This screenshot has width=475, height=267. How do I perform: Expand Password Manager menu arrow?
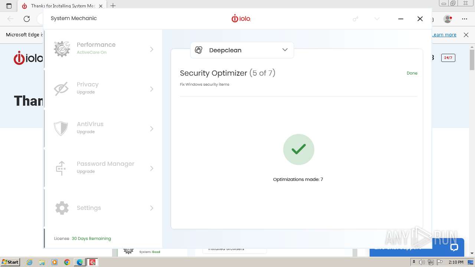[x=151, y=168]
